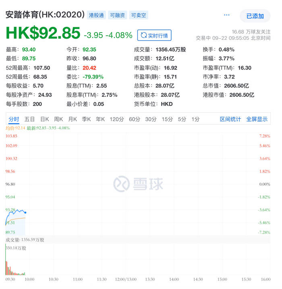Switch to the 五日 chart tab
Screen dimensions: 282x289
click(29, 119)
